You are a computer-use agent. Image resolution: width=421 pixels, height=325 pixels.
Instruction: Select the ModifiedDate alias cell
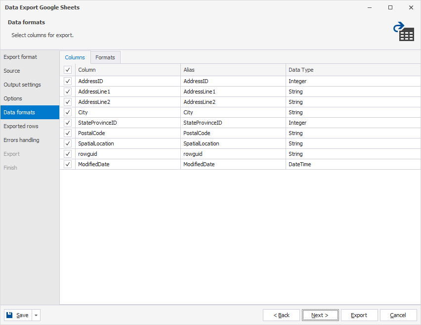point(233,164)
